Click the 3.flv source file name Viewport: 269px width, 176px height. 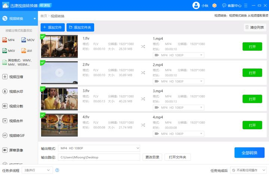click(86, 91)
